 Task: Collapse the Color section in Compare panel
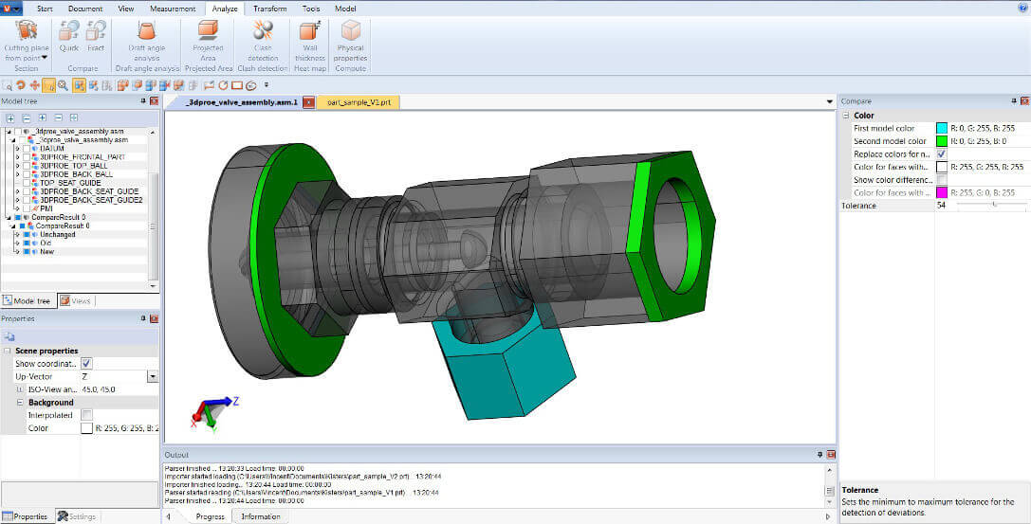tap(845, 116)
